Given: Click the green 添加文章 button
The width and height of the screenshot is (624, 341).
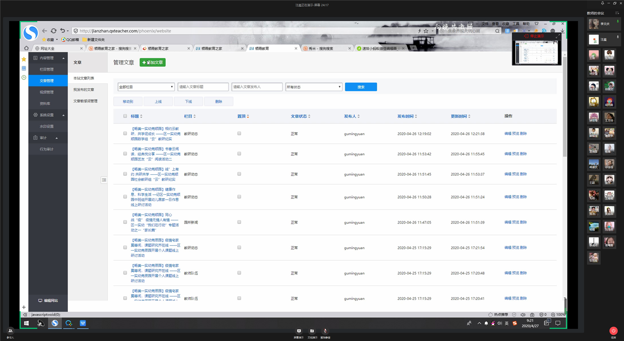Looking at the screenshot, I should point(152,63).
